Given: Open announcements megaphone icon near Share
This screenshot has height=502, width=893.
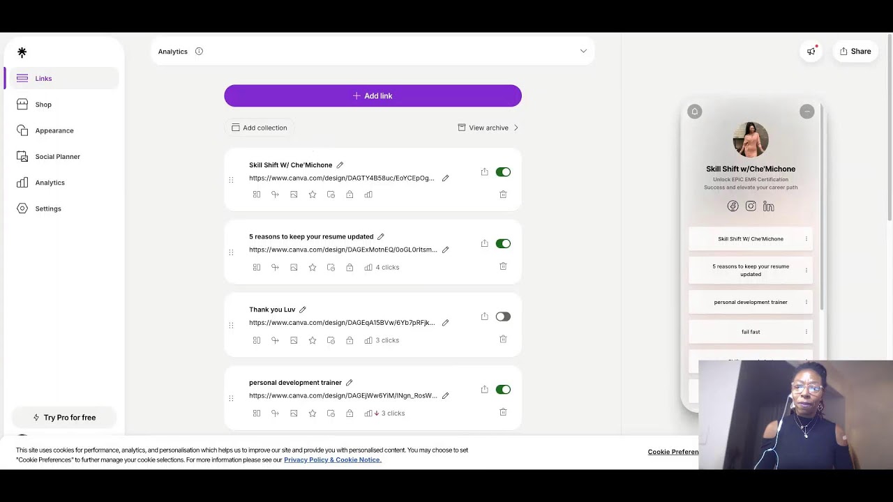Looking at the screenshot, I should [811, 51].
